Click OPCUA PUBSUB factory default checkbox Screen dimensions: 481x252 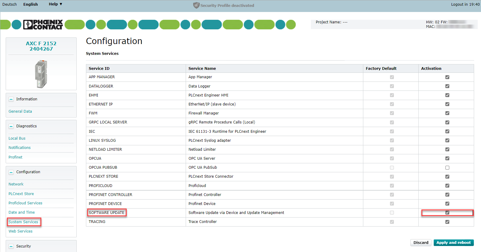click(392, 168)
